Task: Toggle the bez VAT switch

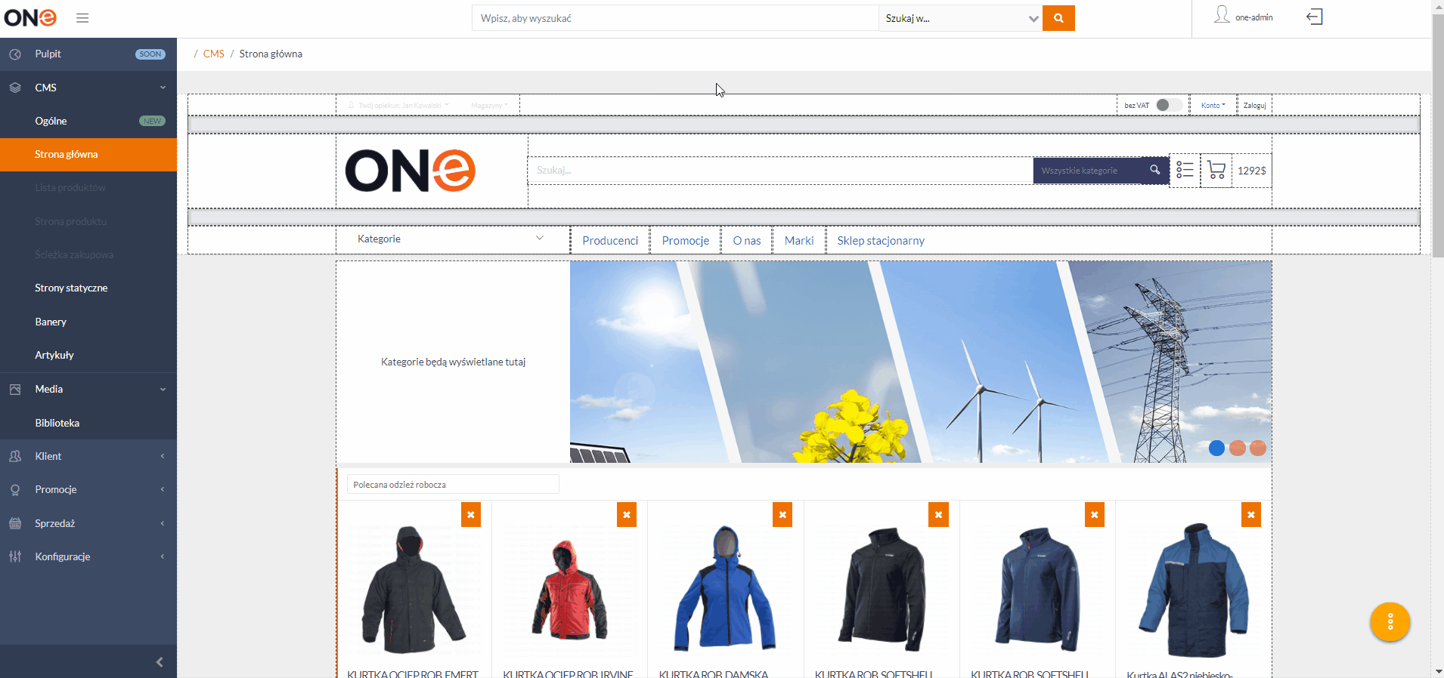Action: tap(1167, 105)
